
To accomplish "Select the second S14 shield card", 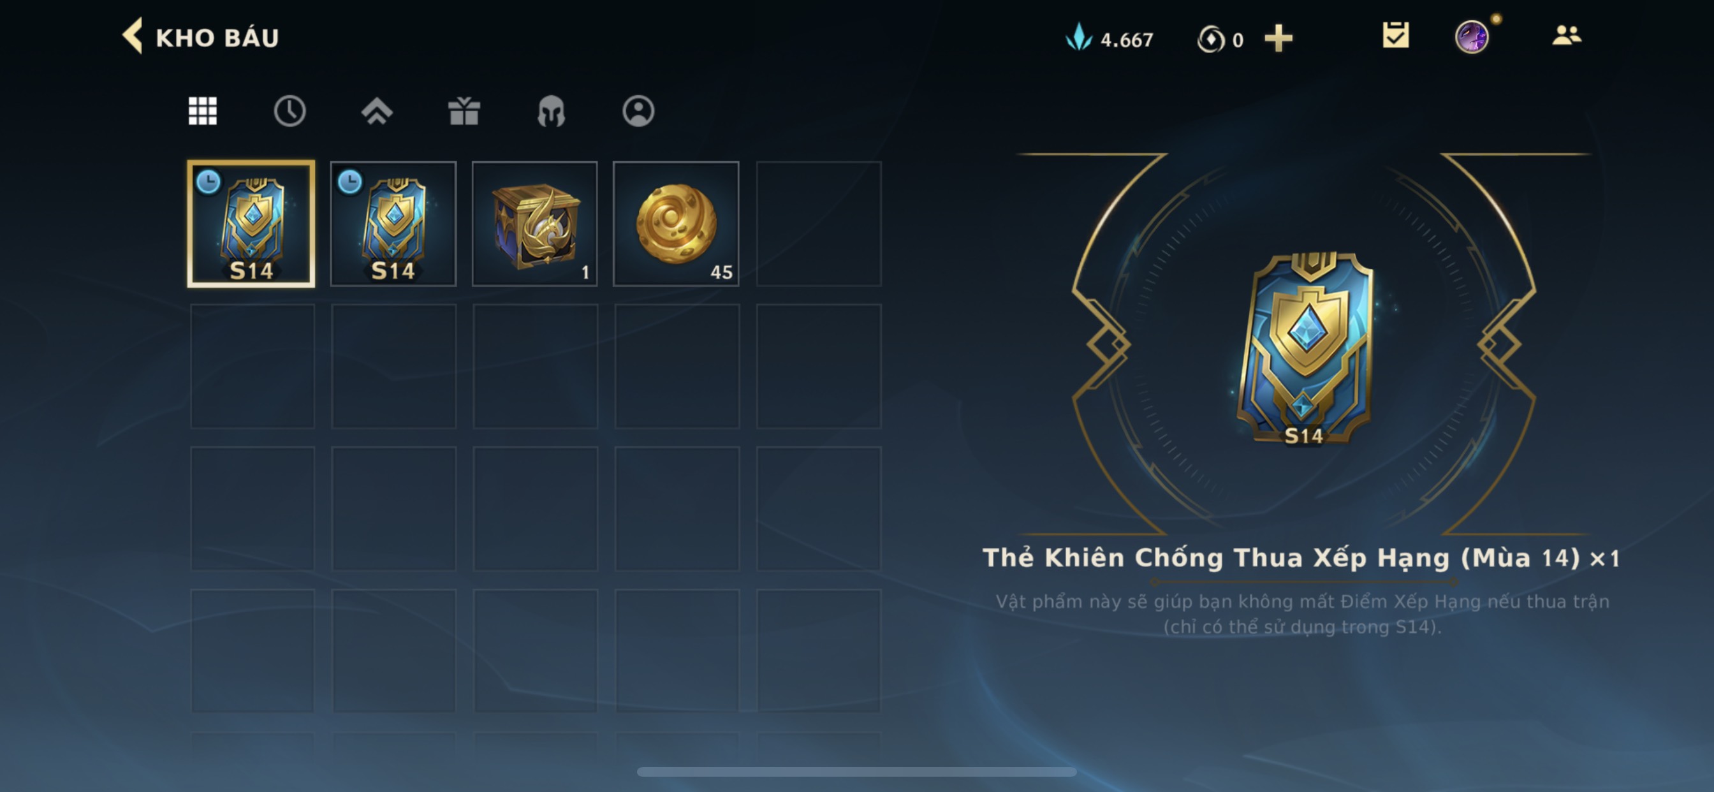I will 393,224.
